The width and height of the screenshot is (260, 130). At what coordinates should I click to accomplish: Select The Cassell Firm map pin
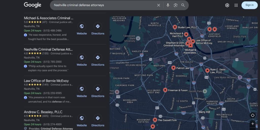(155, 120)
